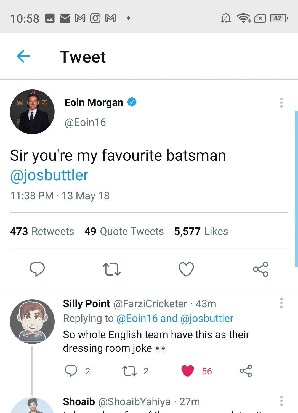Open reply on Eoin Morgan's tweet

(37, 269)
